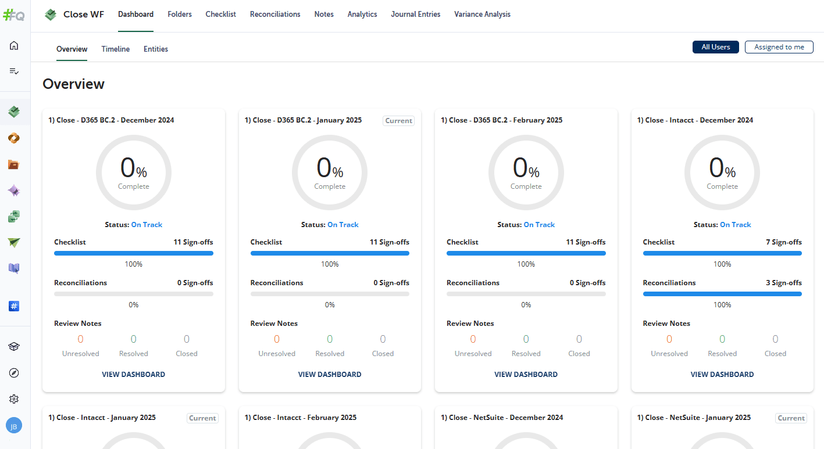Click title '1) Close - NetSuite - January 2025'
Screen dimensions: 824x449
[x=694, y=418]
